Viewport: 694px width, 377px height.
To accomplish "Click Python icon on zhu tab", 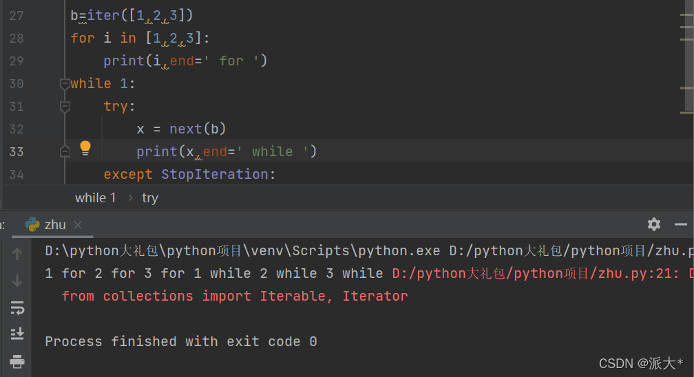I will pos(32,224).
